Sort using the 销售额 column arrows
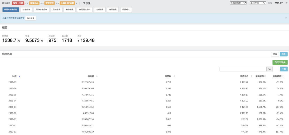The image size is (289, 135). pyautogui.click(x=97, y=76)
